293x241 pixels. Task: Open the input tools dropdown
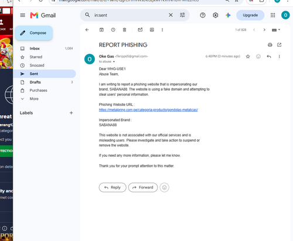[x=276, y=30]
